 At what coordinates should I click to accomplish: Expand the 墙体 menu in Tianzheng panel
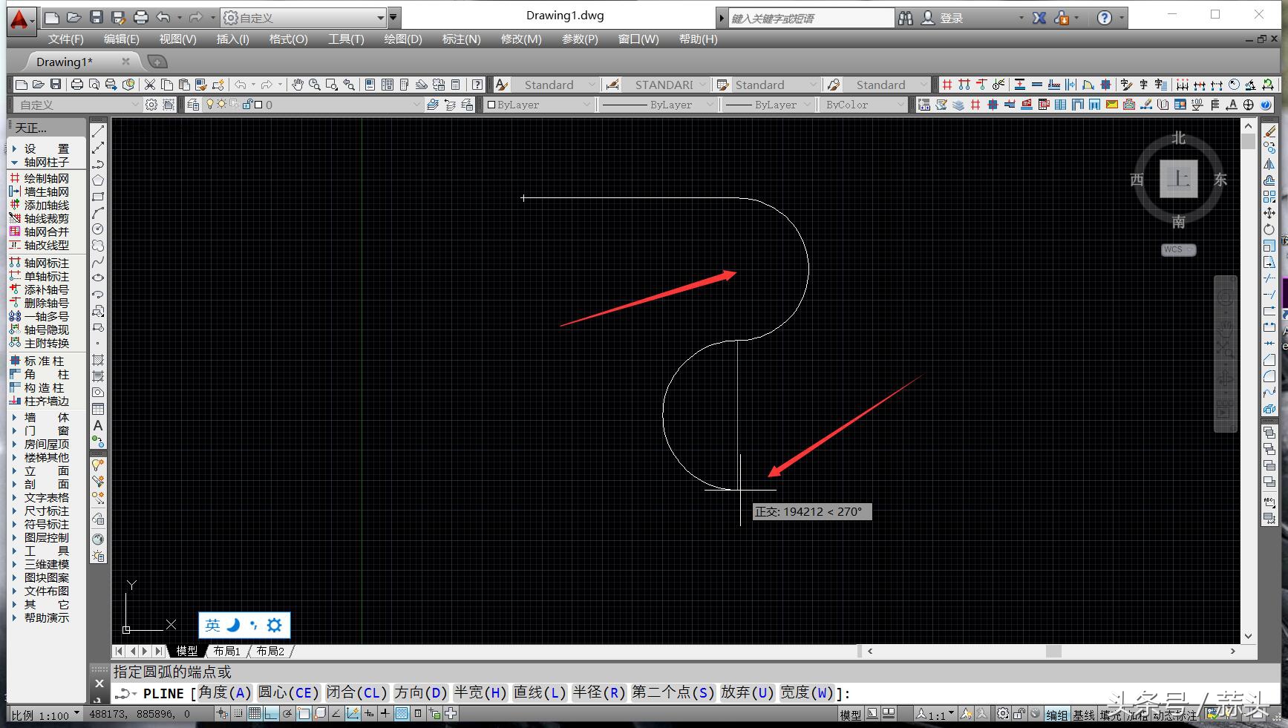point(46,417)
